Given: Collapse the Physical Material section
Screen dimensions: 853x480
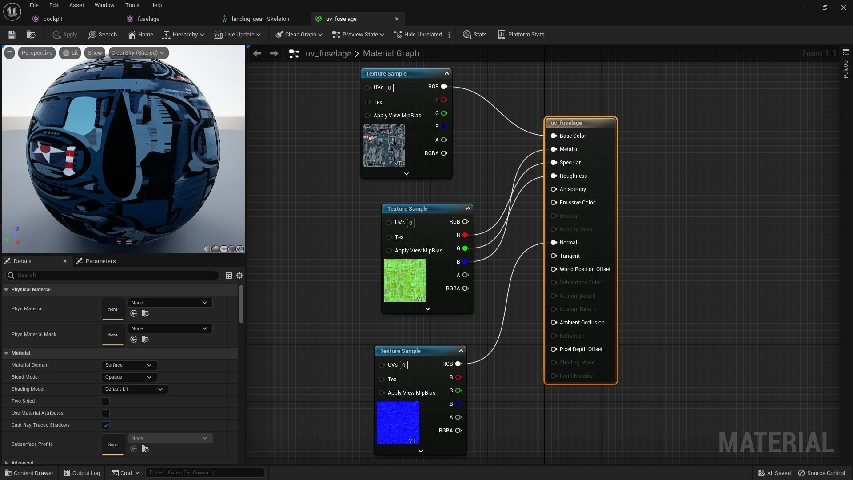Looking at the screenshot, I should (6, 290).
